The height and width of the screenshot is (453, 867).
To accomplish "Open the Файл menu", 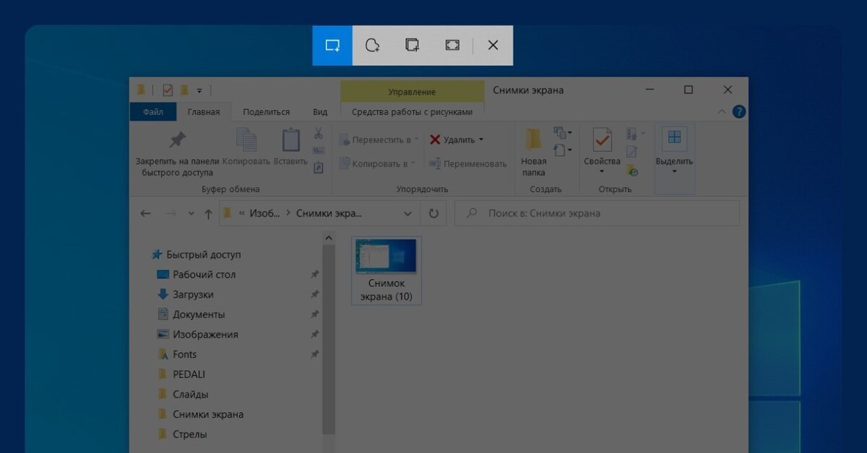I will pos(153,112).
